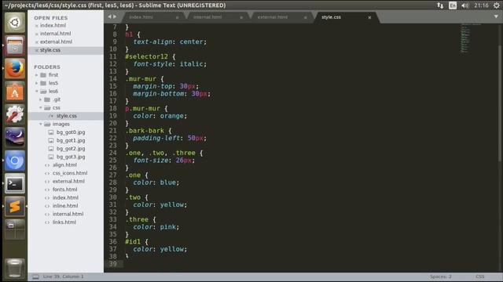Viewport: 503px width, 282px height.
Task: Click the code minimap
Action: (x=470, y=38)
